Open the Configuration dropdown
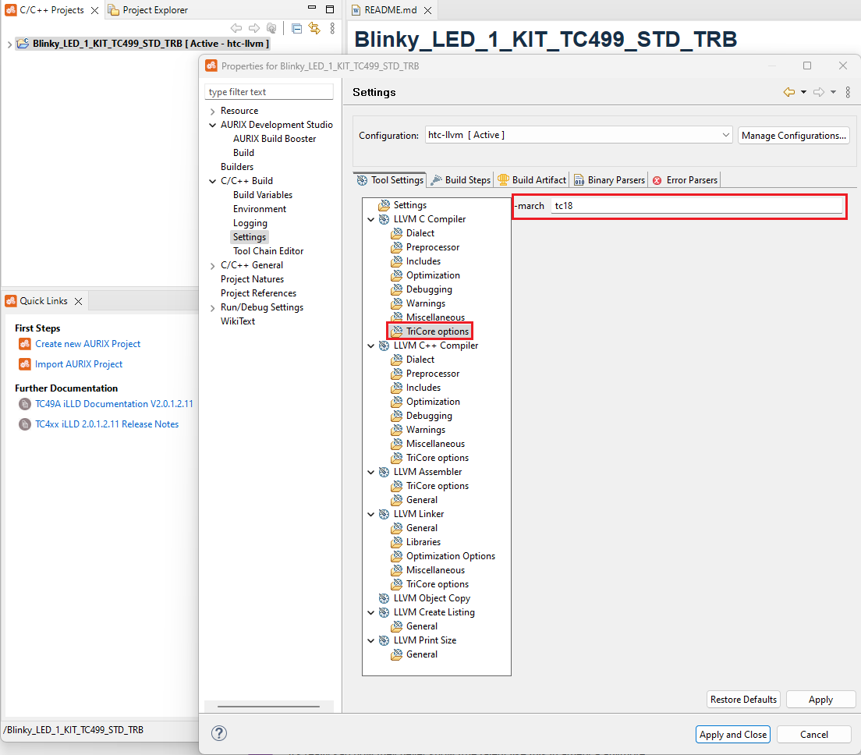861x755 pixels. coord(726,135)
